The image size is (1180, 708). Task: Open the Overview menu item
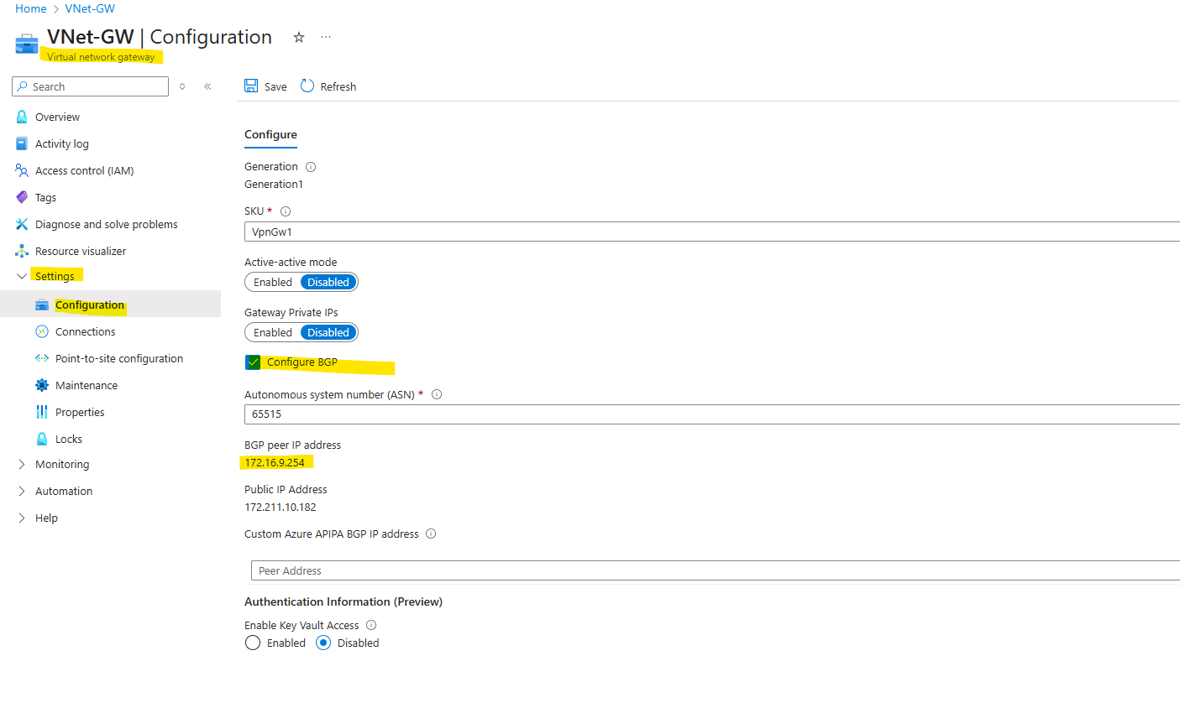pos(57,117)
